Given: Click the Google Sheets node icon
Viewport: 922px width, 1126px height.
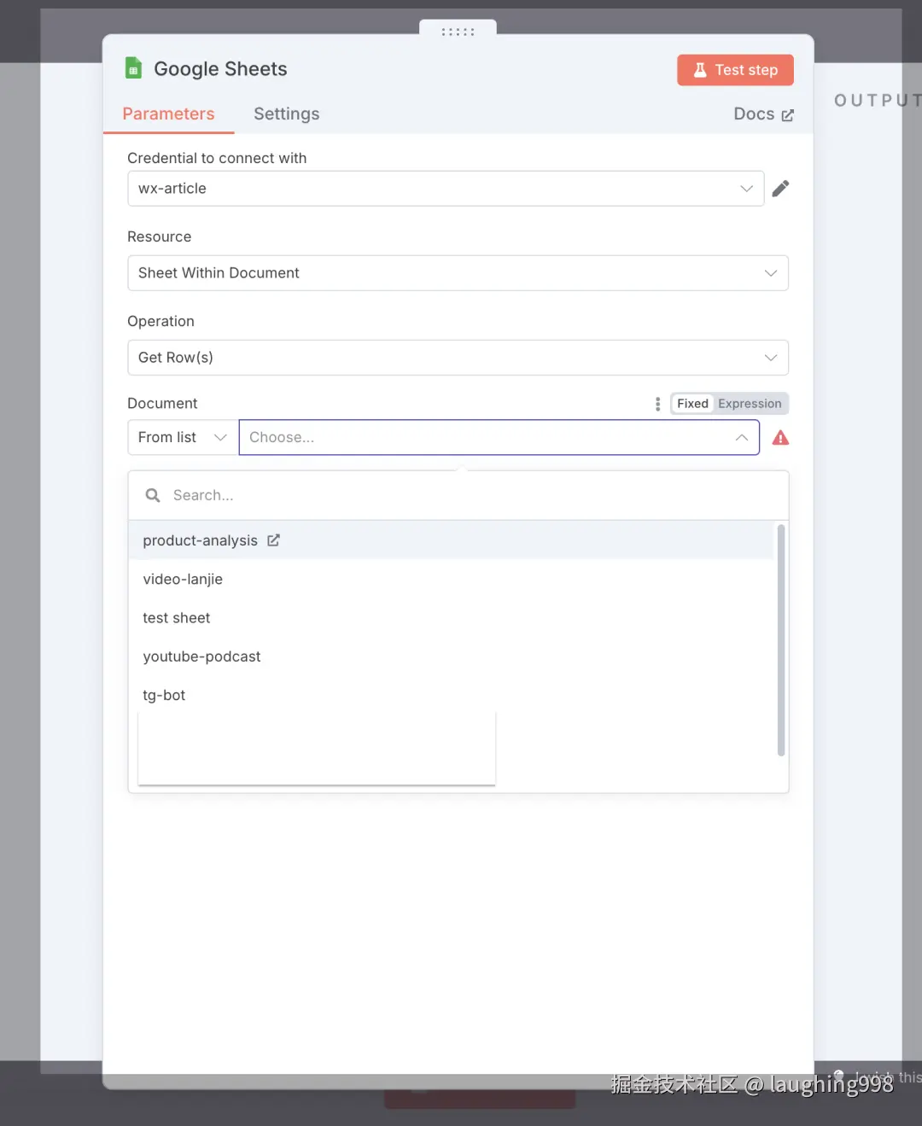Looking at the screenshot, I should click(x=133, y=68).
